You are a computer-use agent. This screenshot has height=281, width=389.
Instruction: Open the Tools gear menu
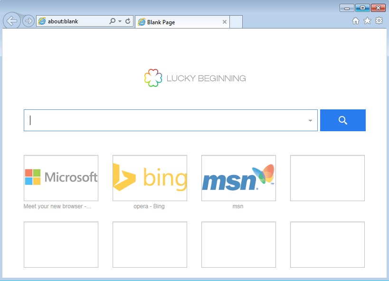pos(379,21)
